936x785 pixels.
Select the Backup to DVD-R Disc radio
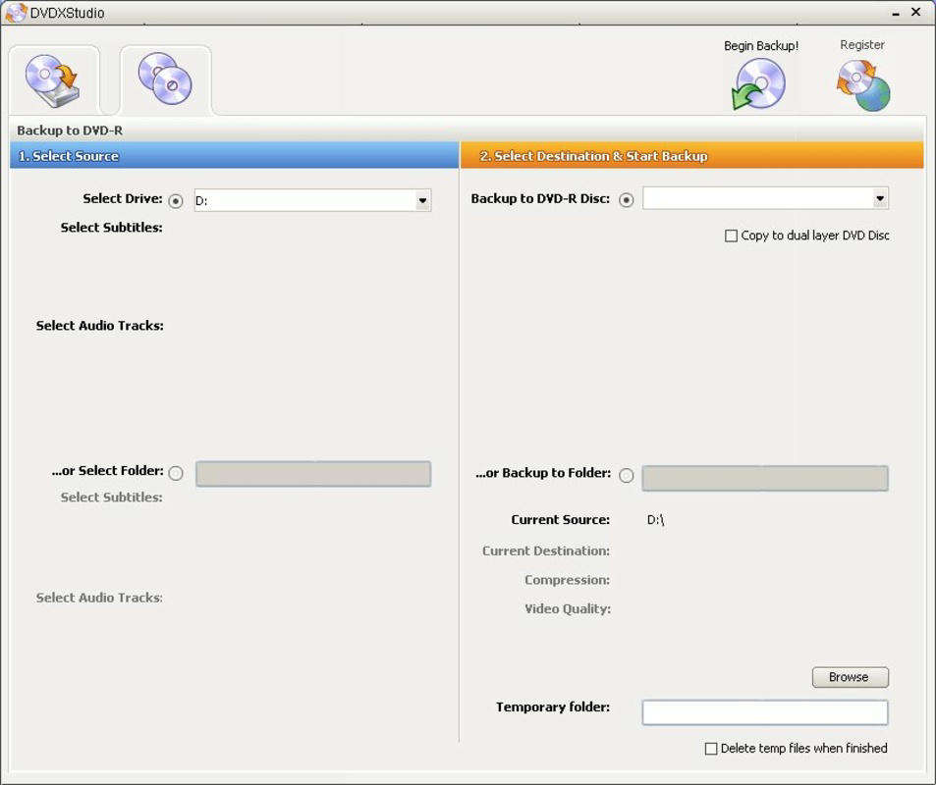pyautogui.click(x=627, y=200)
